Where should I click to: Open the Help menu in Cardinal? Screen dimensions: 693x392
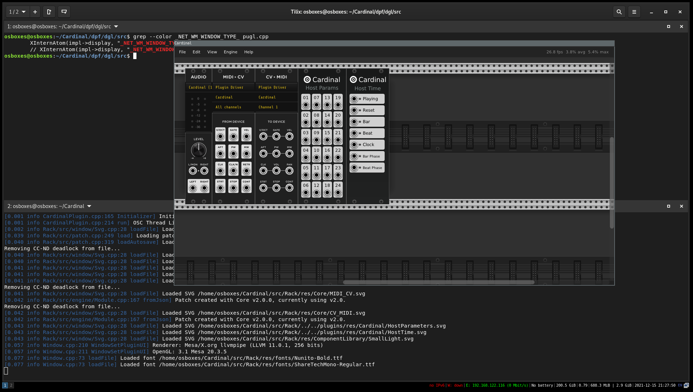[x=249, y=52]
